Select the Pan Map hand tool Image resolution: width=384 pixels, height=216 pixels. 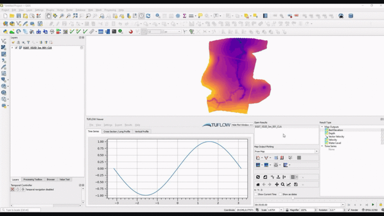(x=48, y=16)
